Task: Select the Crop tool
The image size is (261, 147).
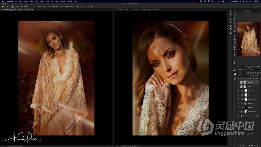Action: tap(235, 23)
